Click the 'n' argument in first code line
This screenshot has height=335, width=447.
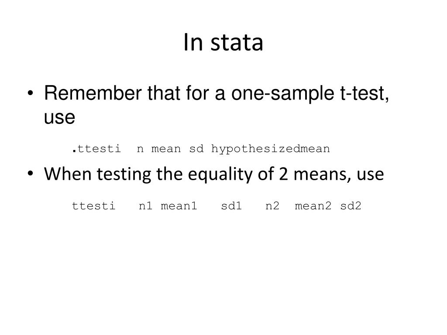click(140, 149)
